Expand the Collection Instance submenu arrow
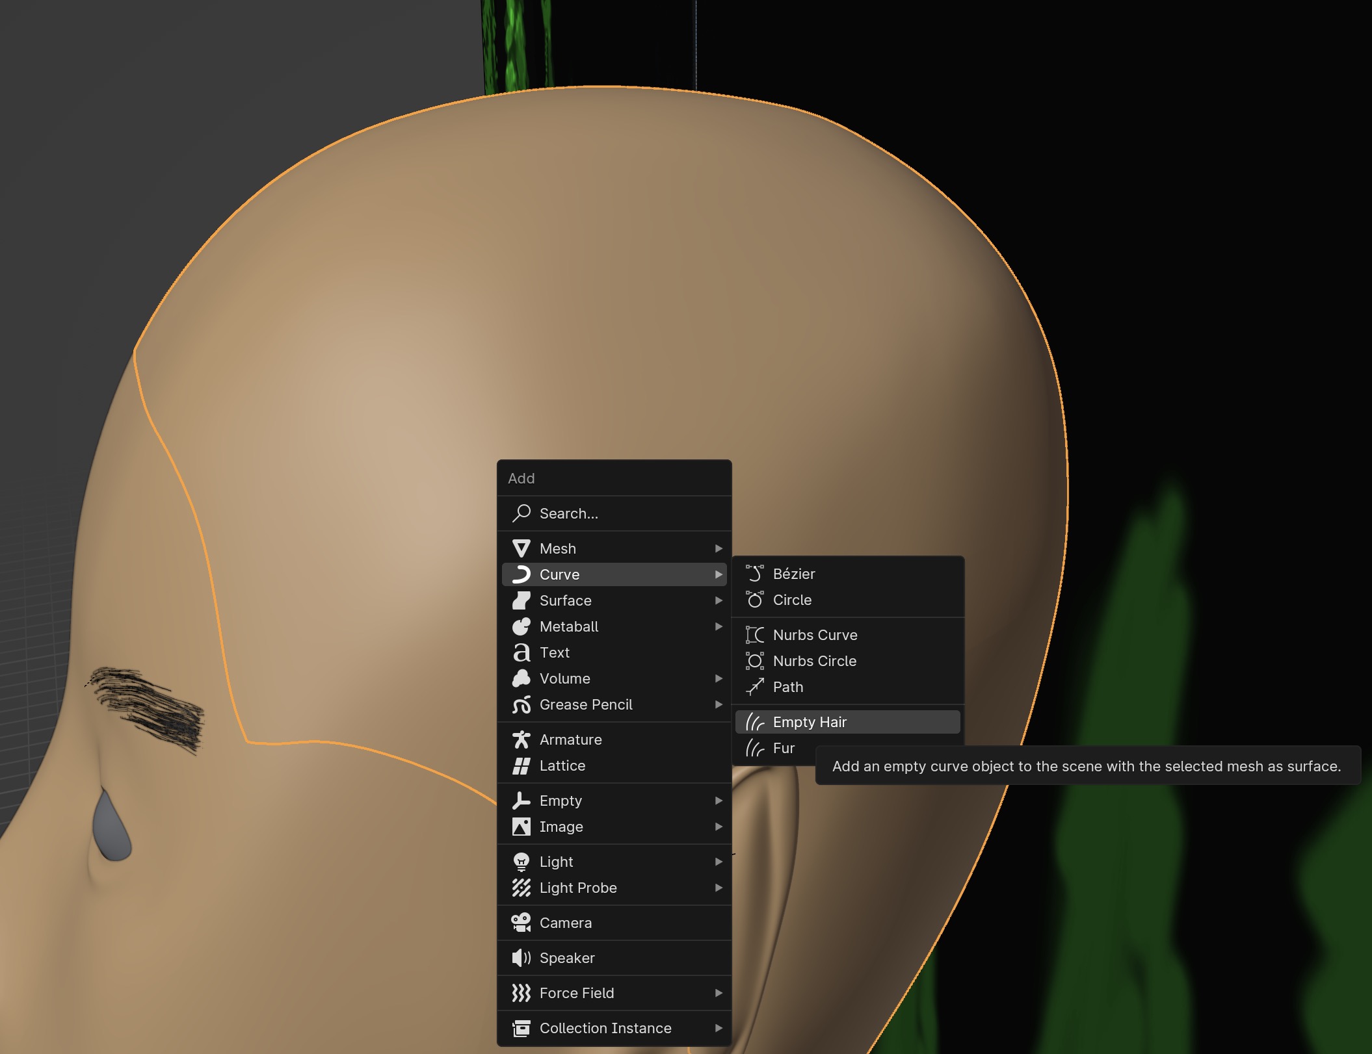 coord(719,1028)
